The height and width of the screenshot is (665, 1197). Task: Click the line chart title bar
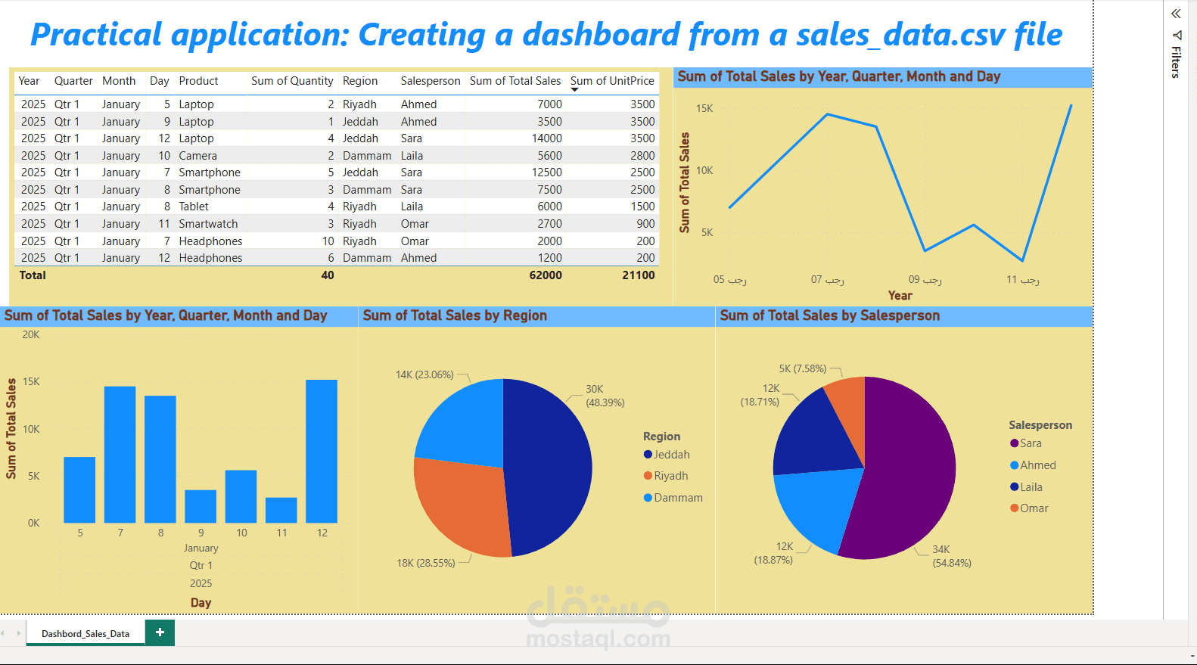click(x=882, y=76)
